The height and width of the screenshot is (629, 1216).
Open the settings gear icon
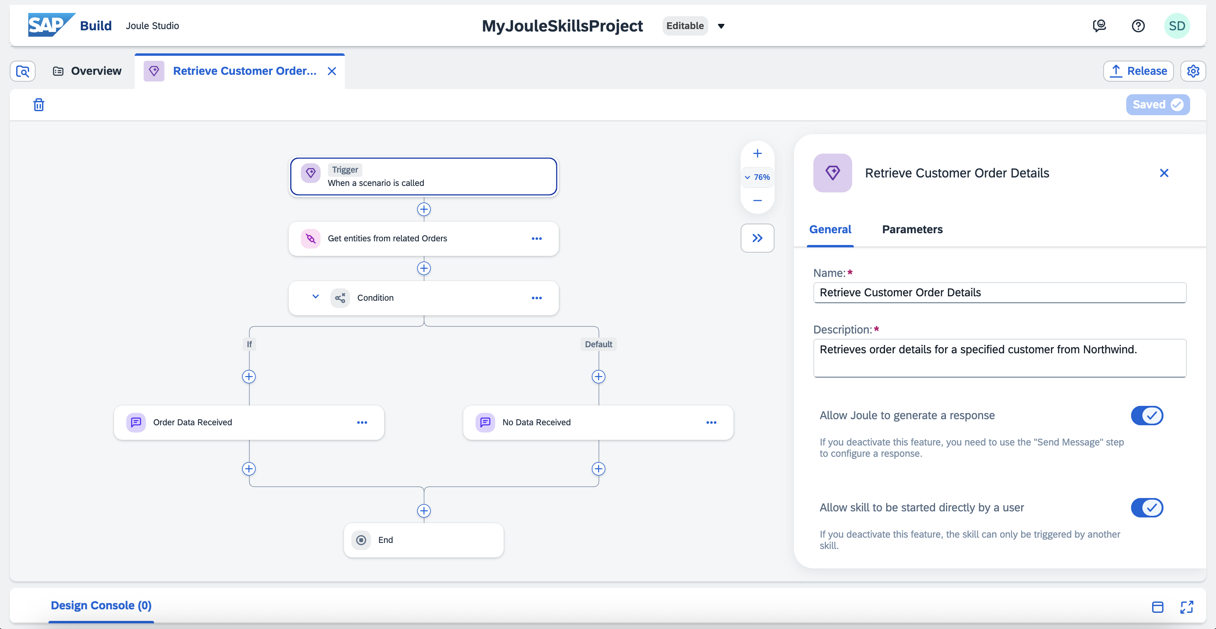tap(1193, 71)
